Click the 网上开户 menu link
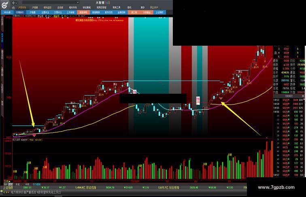 click(x=154, y=7)
